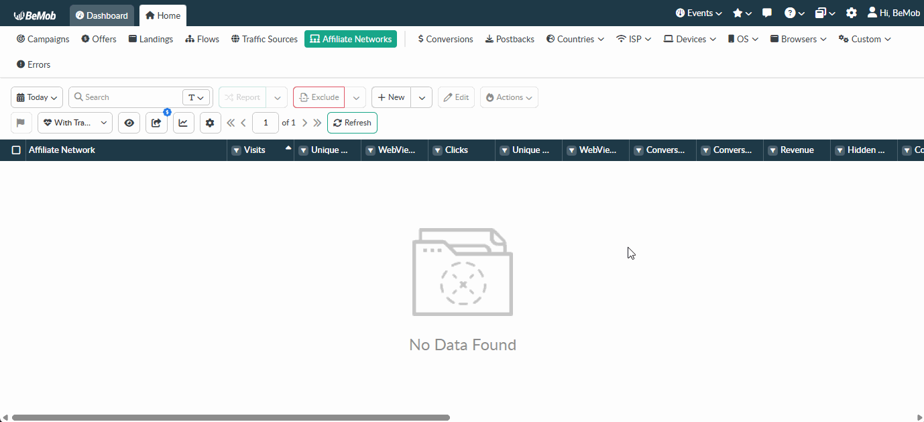This screenshot has height=422, width=924.
Task: Click the Revenue column filter icon
Action: click(772, 150)
